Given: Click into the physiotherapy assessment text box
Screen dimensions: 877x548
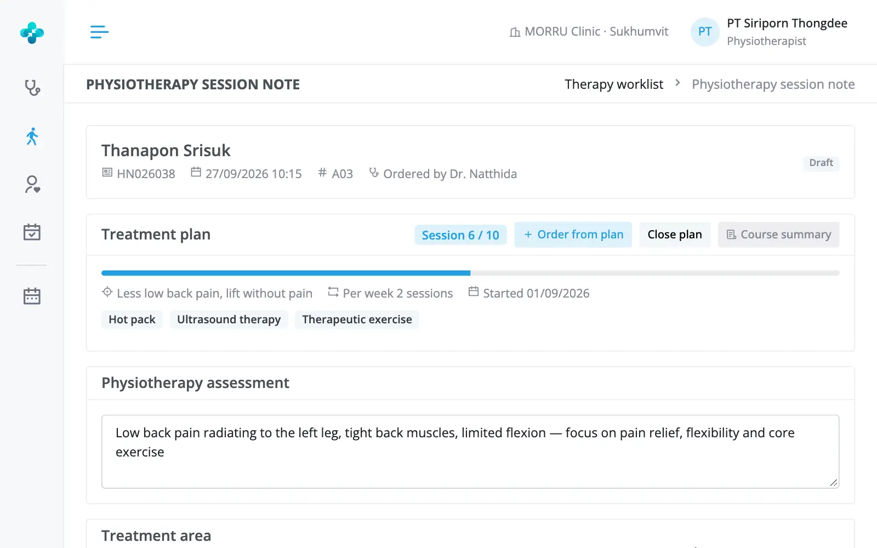Looking at the screenshot, I should tap(470, 452).
